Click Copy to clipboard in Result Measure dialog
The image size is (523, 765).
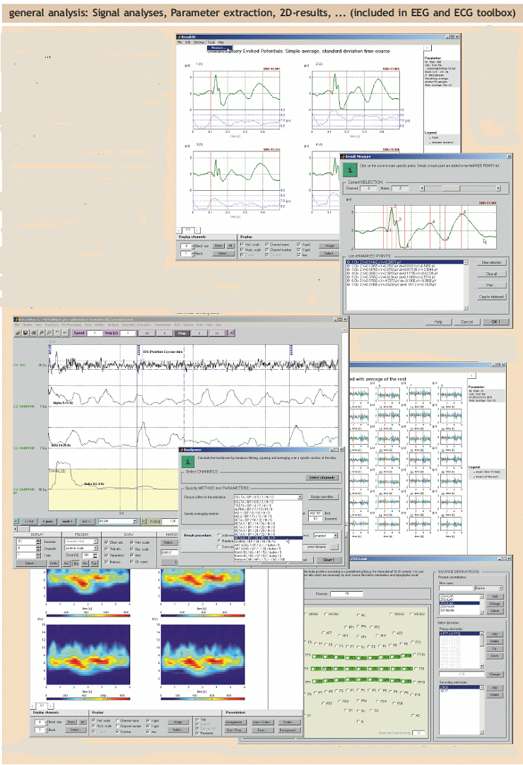pyautogui.click(x=492, y=297)
